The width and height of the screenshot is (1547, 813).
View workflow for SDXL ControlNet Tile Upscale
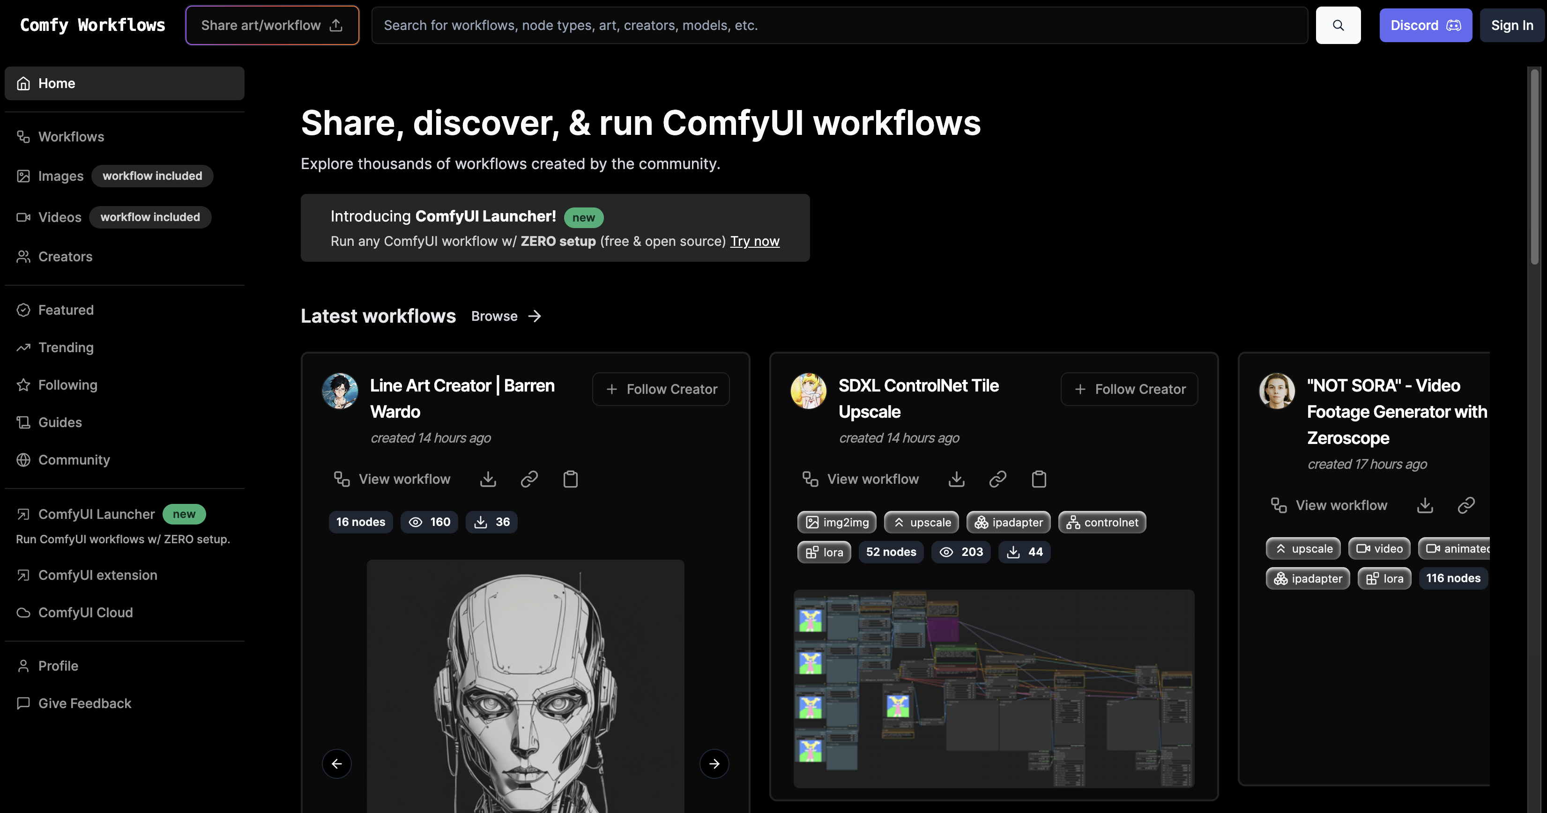pyautogui.click(x=861, y=479)
